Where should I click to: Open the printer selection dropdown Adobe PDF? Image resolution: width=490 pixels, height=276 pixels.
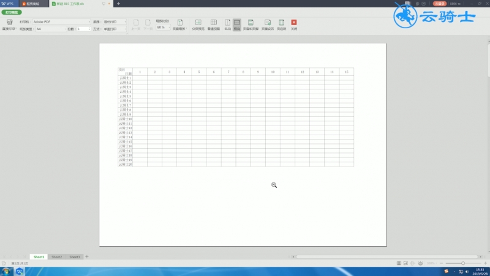point(62,22)
